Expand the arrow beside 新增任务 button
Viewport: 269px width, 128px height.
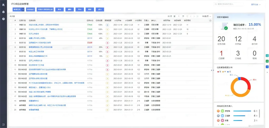pyautogui.click(x=23, y=9)
